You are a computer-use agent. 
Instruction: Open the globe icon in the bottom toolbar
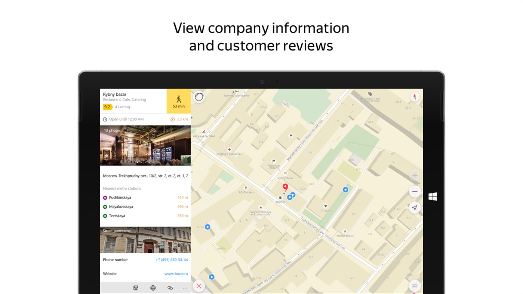[153, 287]
